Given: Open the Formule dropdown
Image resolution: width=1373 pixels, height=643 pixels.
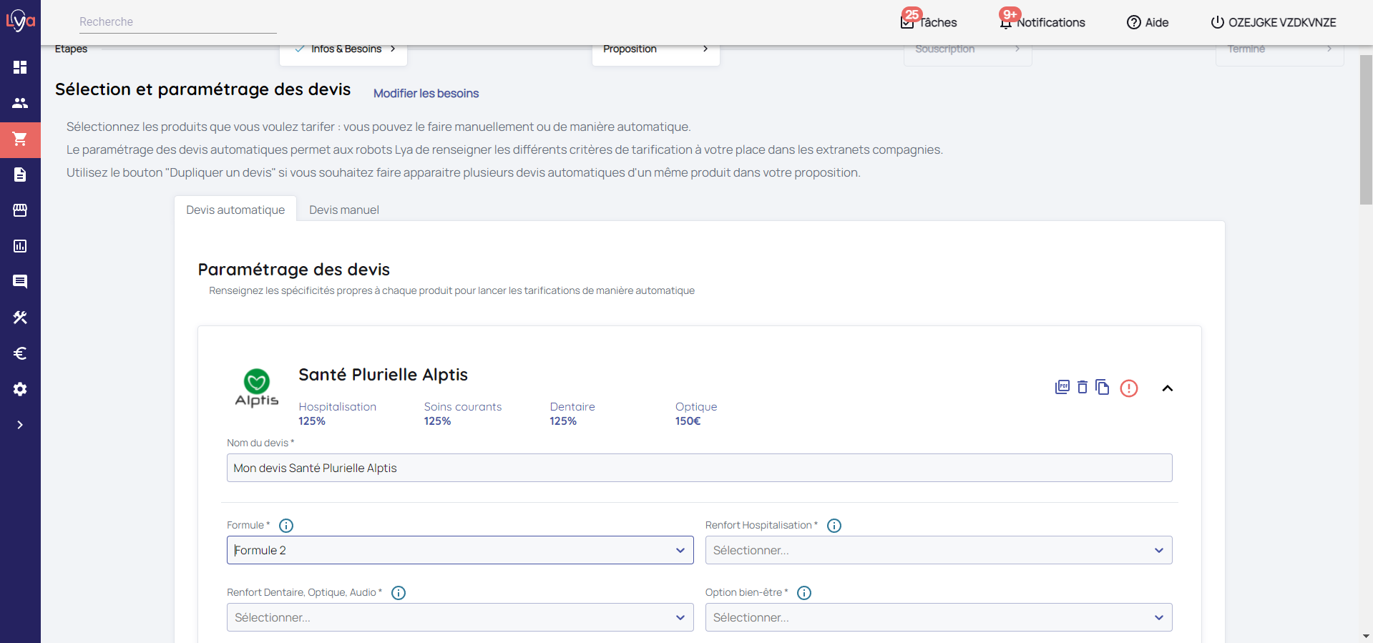Looking at the screenshot, I should [x=460, y=550].
